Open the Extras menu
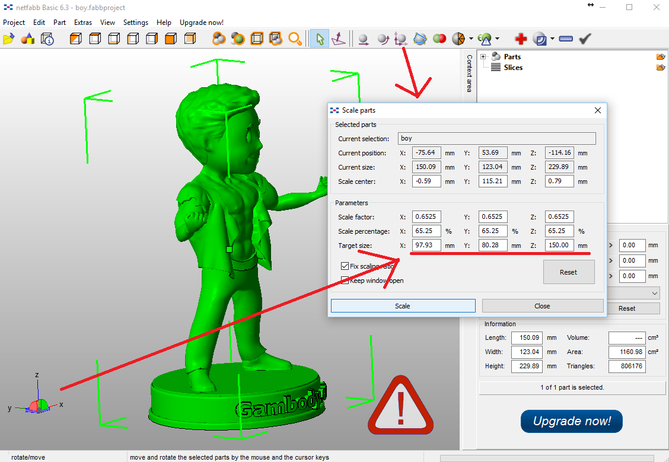669x462 pixels. [83, 23]
